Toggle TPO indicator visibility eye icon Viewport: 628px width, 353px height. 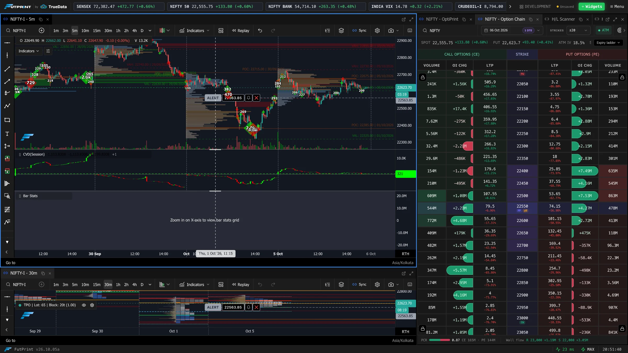point(84,305)
